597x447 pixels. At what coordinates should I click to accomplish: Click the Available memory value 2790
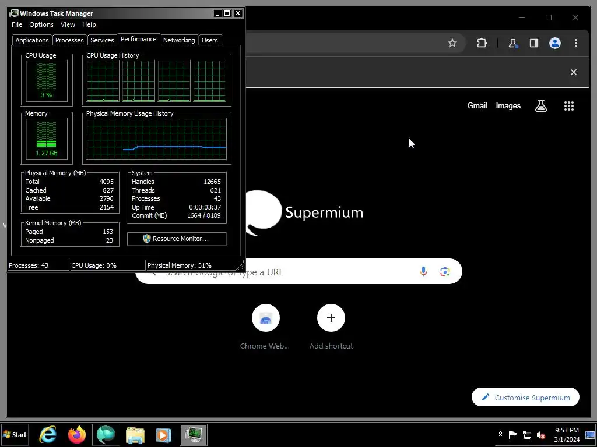[107, 199]
